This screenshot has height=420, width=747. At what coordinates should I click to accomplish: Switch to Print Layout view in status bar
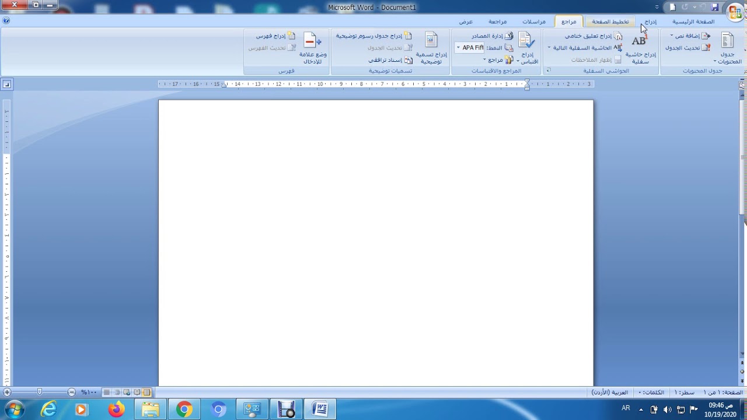click(x=146, y=393)
